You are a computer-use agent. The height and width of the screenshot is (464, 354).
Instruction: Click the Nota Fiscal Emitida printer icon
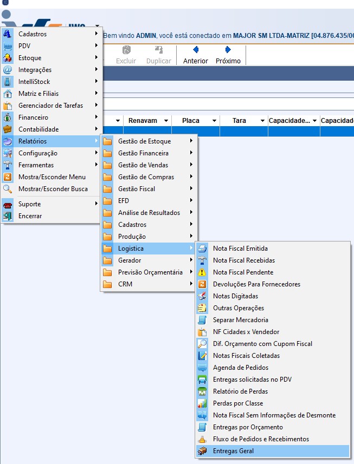(202, 249)
